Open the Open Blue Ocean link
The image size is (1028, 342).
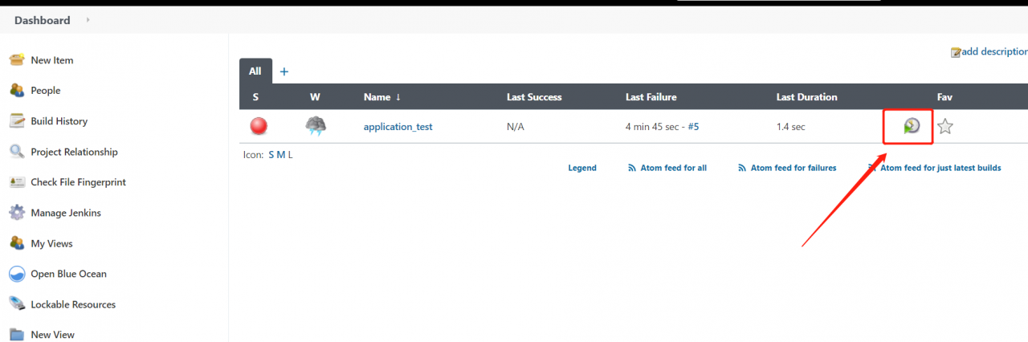pyautogui.click(x=69, y=274)
